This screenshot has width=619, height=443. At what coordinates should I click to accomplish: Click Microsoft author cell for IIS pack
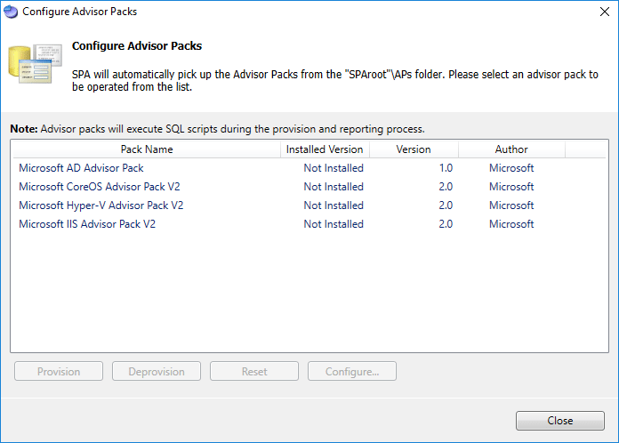click(511, 224)
